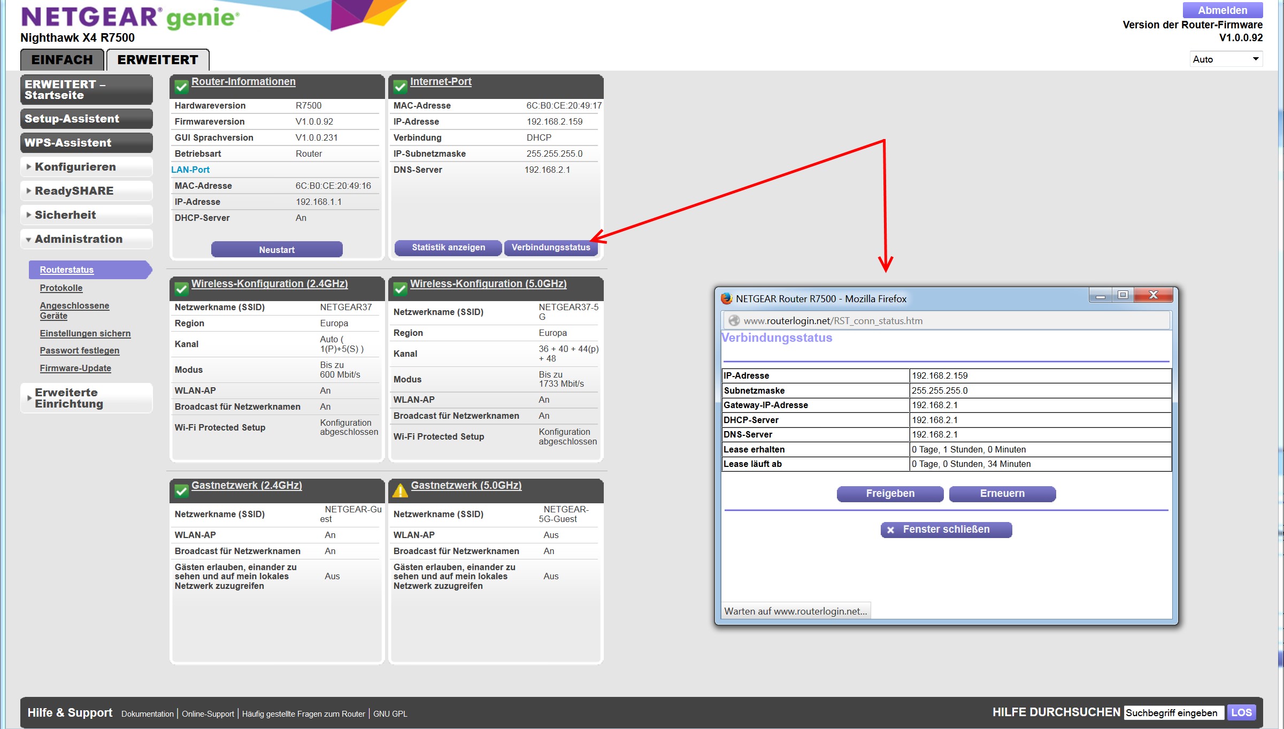Screen dimensions: 1284x729
Task: Click the green checkmark icon of Wireless-Konfiguration 2.4GHz
Action: [x=181, y=289]
